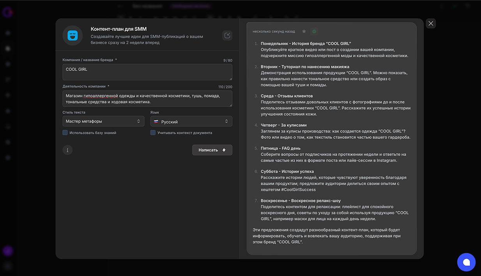Click the subtitle Создавайте лучшие идеи для SMM-публикаций

[147, 39]
